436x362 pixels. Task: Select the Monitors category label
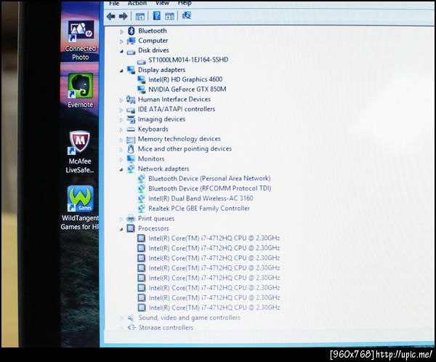point(151,159)
